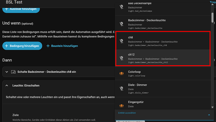
Task: Click the light-off icon beside Diele - Dimmer
Action: tap(121, 89)
